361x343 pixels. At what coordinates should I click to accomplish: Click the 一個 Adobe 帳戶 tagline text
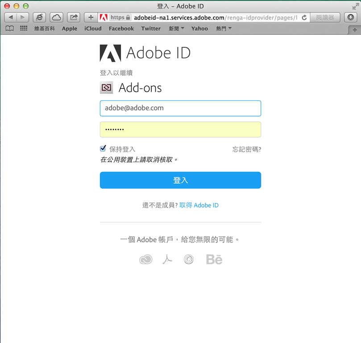(179, 239)
